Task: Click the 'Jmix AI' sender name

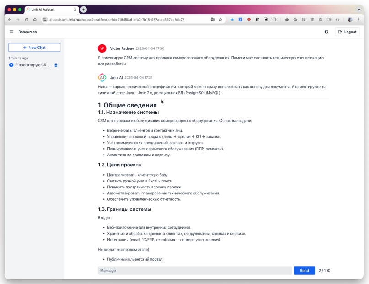Action: 116,77
